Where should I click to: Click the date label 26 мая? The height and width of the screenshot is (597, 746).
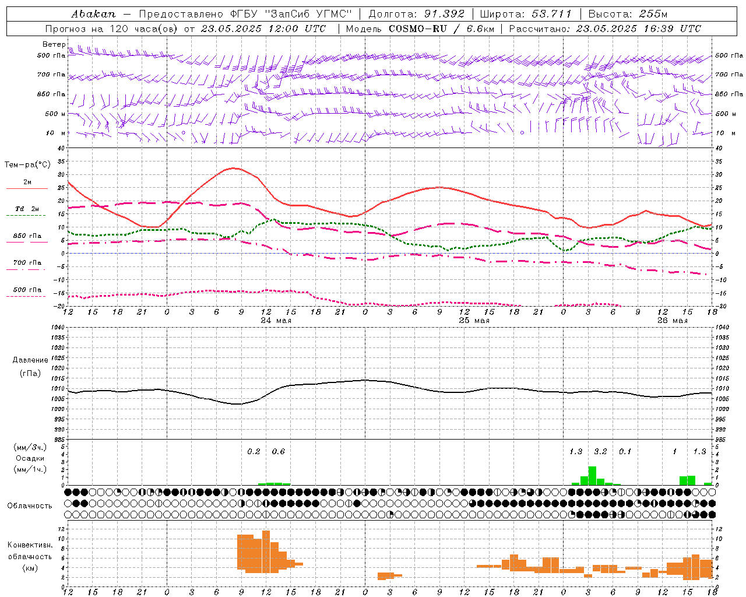click(x=673, y=321)
